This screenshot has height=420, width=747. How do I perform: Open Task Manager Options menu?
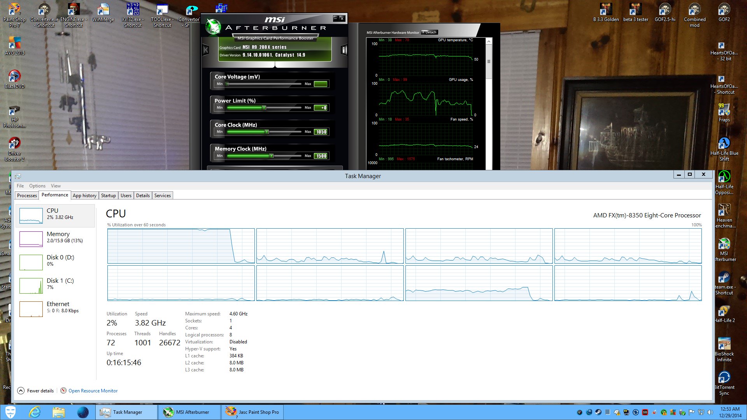click(x=37, y=186)
